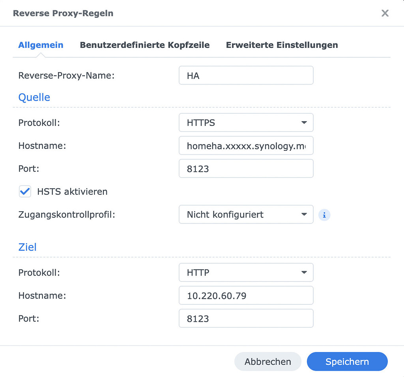Screen dimensions: 404x377
Task: Click the Speichern button
Action: pos(347,361)
